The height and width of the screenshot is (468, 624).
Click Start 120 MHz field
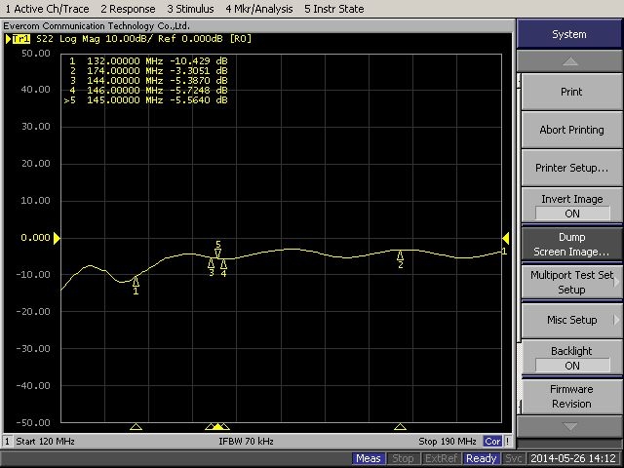[x=45, y=442]
